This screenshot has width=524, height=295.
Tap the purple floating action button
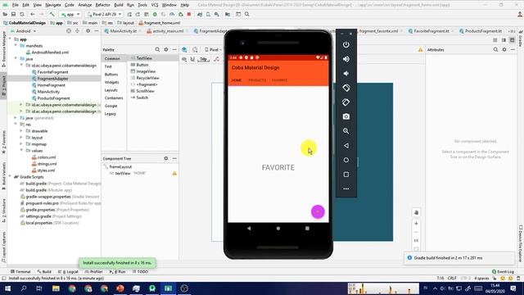click(x=318, y=211)
